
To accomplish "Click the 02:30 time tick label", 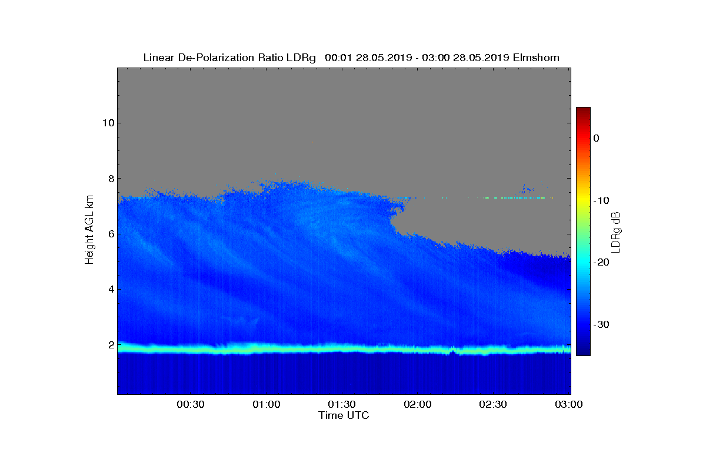I will pyautogui.click(x=493, y=404).
